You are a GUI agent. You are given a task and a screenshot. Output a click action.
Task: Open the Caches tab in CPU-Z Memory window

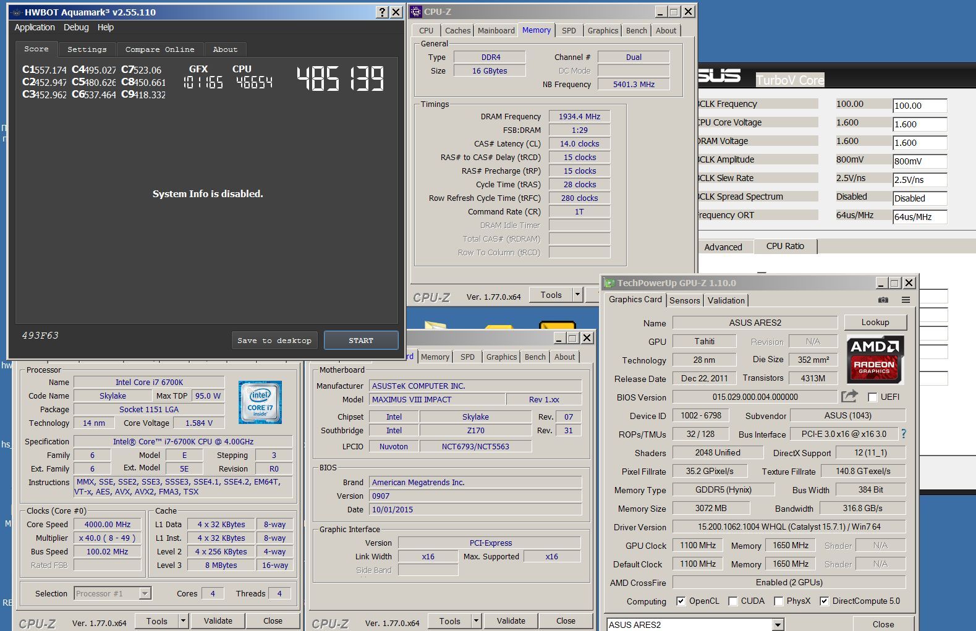(x=457, y=30)
